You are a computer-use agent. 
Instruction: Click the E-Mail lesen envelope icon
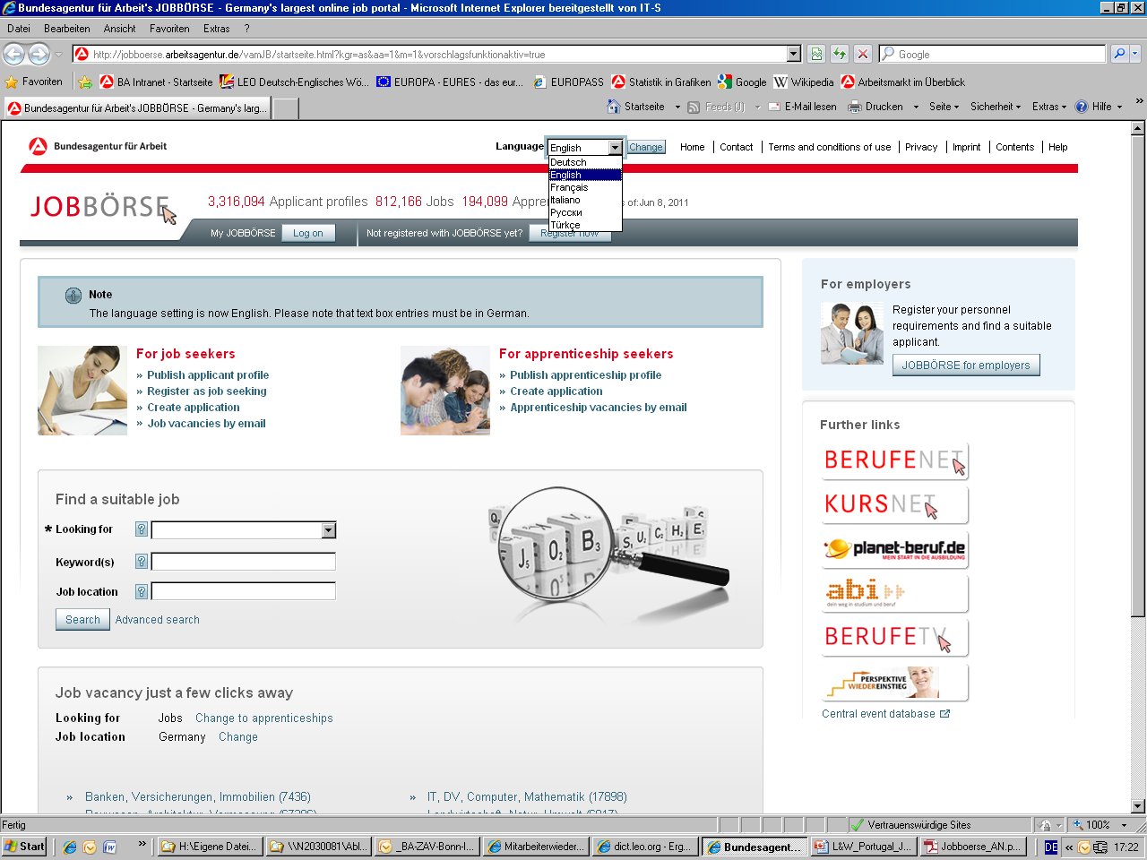[774, 107]
